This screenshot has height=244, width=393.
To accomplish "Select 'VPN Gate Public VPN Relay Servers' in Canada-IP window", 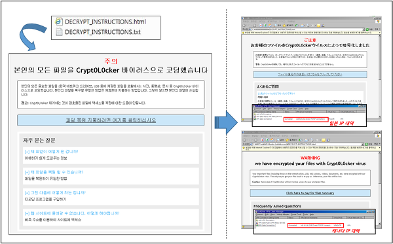I will 271,223.
